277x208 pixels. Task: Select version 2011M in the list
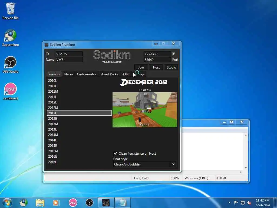pyautogui.click(x=79, y=91)
